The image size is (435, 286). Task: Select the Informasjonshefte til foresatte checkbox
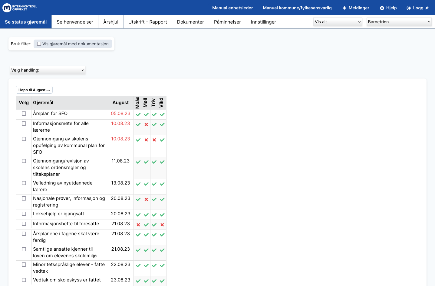(24, 224)
